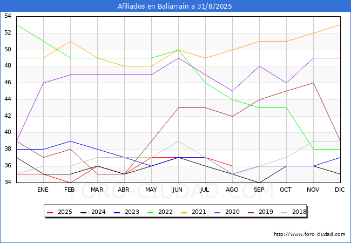The image size is (351, 243).
Task: Click the 34 value on the y-axis
Action: click(x=7, y=182)
